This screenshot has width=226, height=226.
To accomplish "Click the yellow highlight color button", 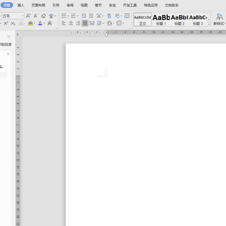I will [x=31, y=23].
